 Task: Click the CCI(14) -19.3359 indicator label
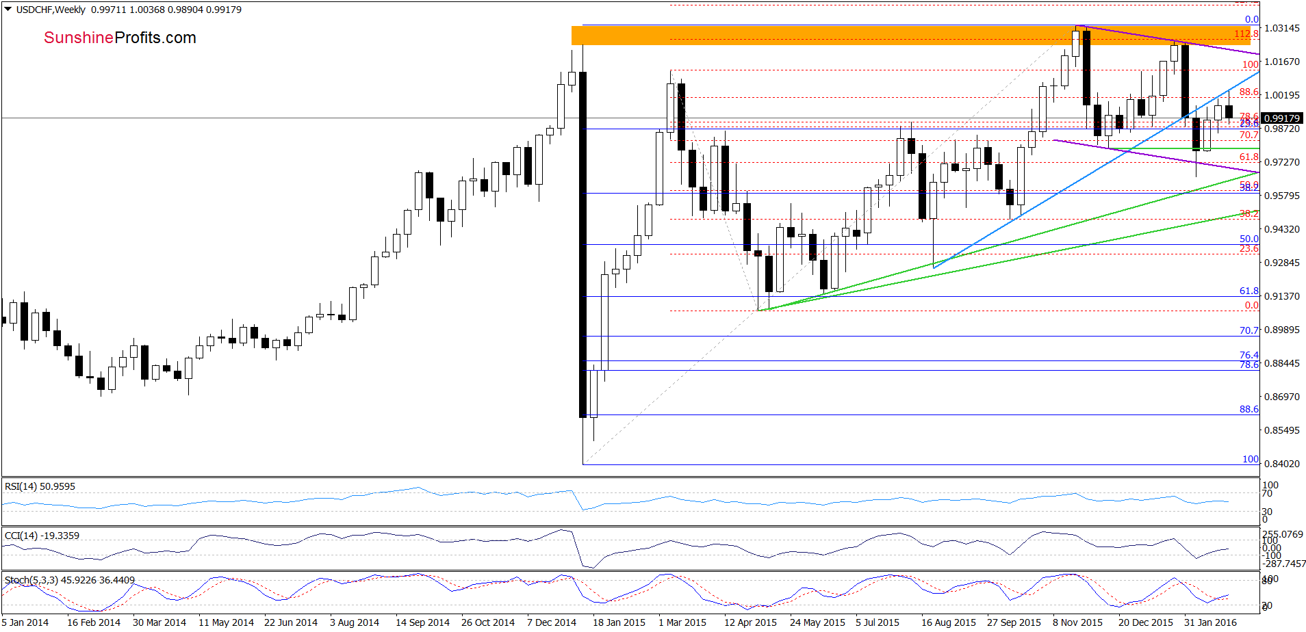[x=42, y=536]
